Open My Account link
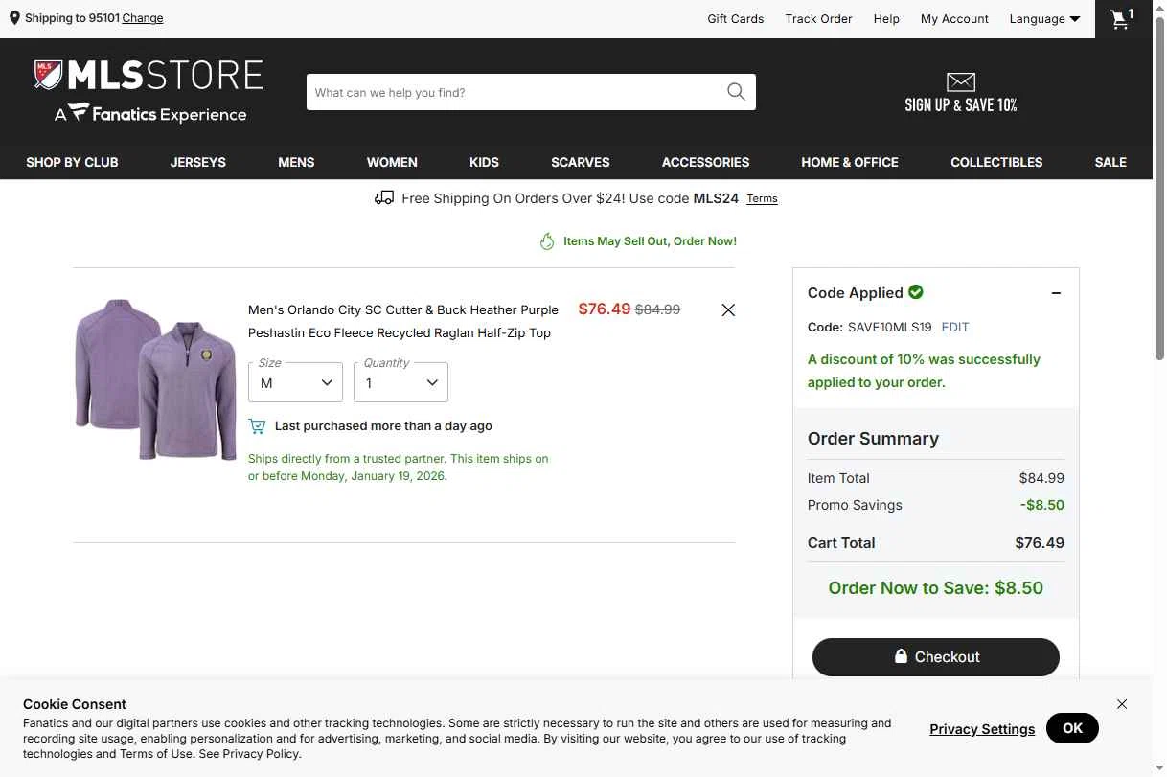 (954, 18)
